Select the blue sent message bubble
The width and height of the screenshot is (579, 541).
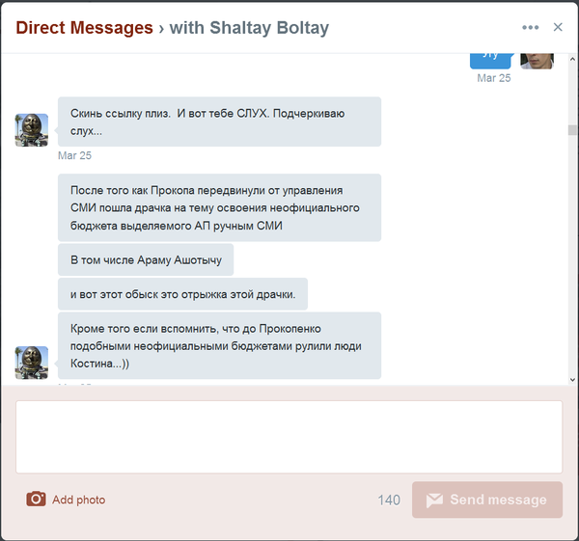(490, 60)
